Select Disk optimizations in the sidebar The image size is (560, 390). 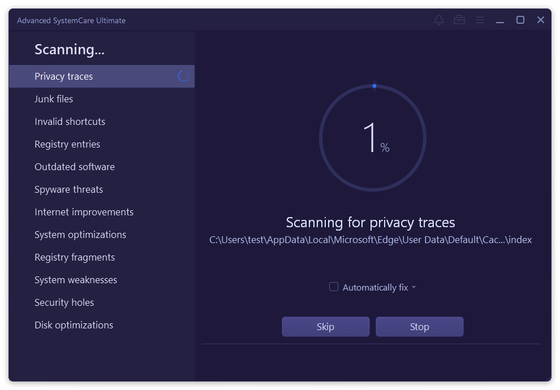coord(74,325)
